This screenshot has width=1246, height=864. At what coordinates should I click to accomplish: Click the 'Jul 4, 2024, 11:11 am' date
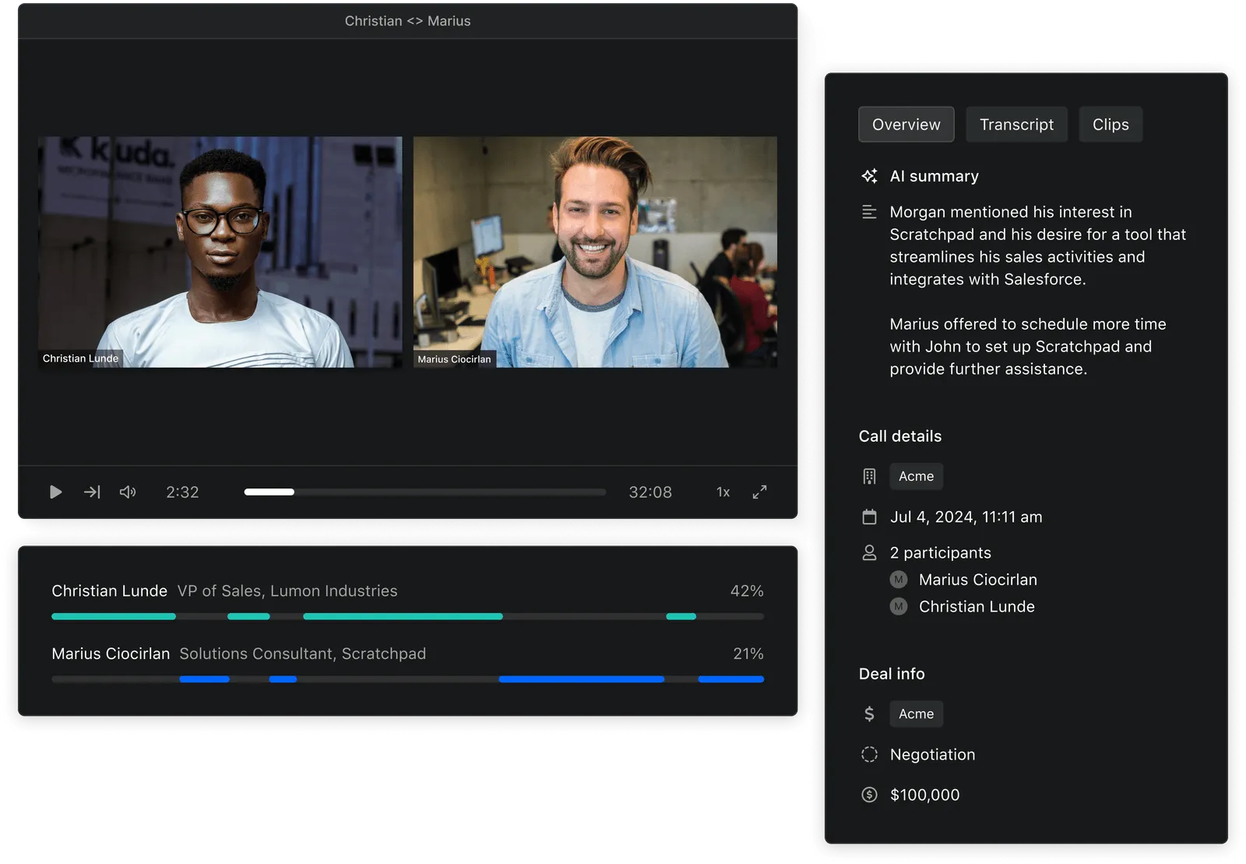pos(966,517)
